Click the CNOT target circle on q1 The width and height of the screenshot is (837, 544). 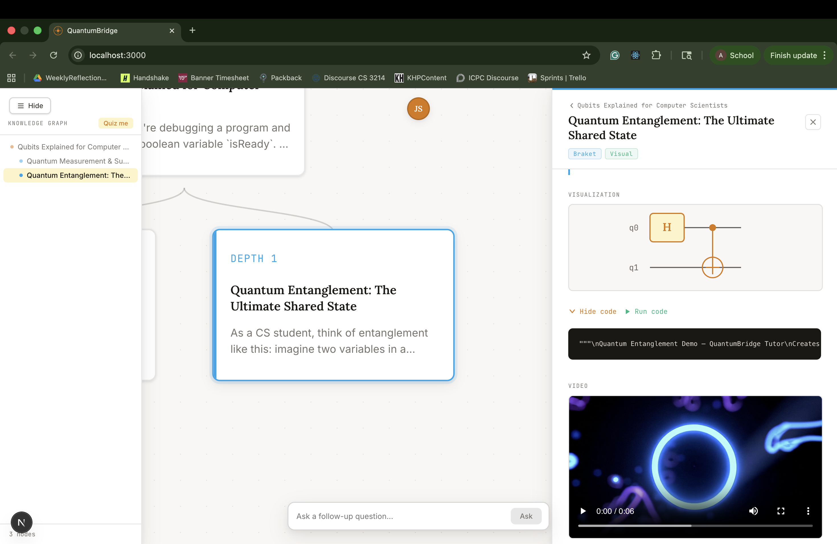[x=712, y=267]
